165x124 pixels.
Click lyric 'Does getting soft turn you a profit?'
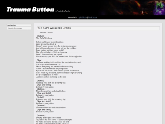coord(50,50)
